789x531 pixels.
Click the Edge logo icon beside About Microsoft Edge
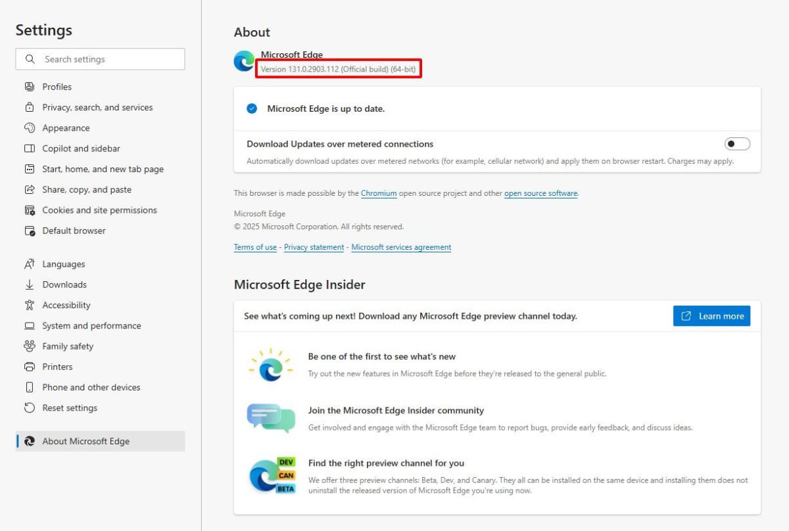point(29,442)
